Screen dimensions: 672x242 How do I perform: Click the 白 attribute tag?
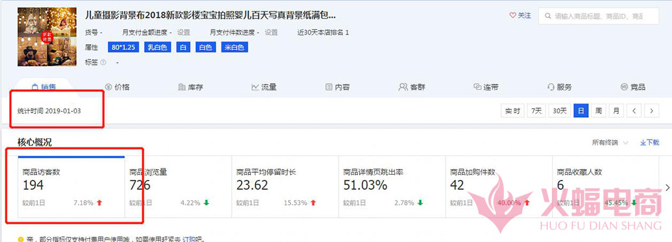(184, 47)
